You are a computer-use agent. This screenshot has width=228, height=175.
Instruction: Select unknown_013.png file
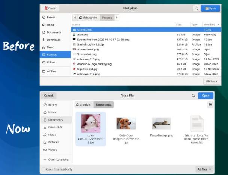[146, 59]
